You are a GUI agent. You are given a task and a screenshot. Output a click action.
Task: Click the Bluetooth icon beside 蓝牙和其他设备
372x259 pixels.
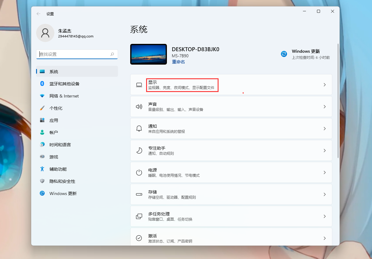tap(42, 84)
